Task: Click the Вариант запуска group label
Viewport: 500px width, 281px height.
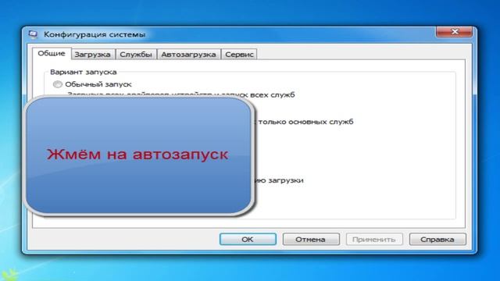Action: click(84, 72)
